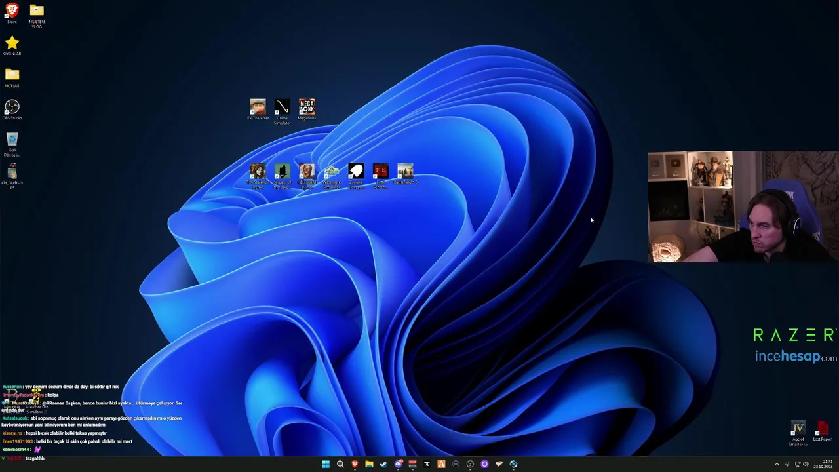Open the Windows Start menu
839x472 pixels.
[x=326, y=464]
